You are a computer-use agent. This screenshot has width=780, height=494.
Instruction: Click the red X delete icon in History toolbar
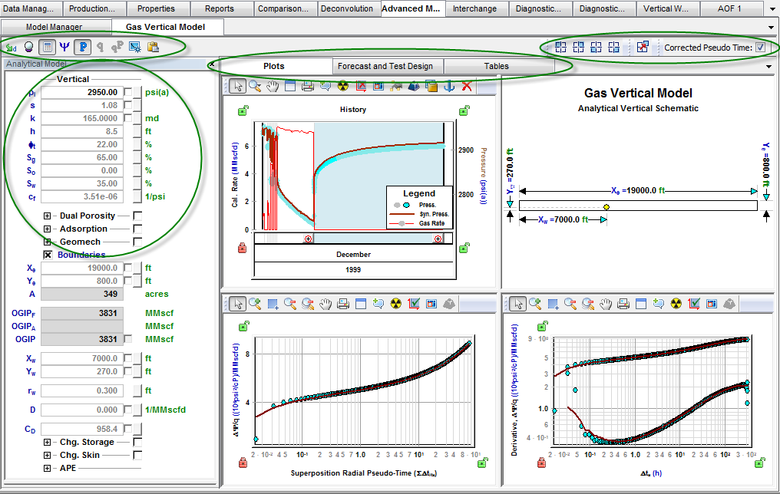pyautogui.click(x=467, y=86)
